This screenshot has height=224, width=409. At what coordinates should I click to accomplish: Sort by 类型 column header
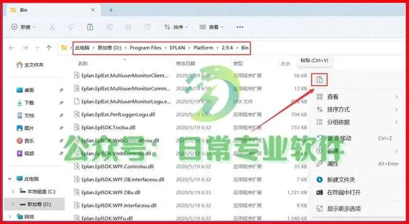[238, 63]
